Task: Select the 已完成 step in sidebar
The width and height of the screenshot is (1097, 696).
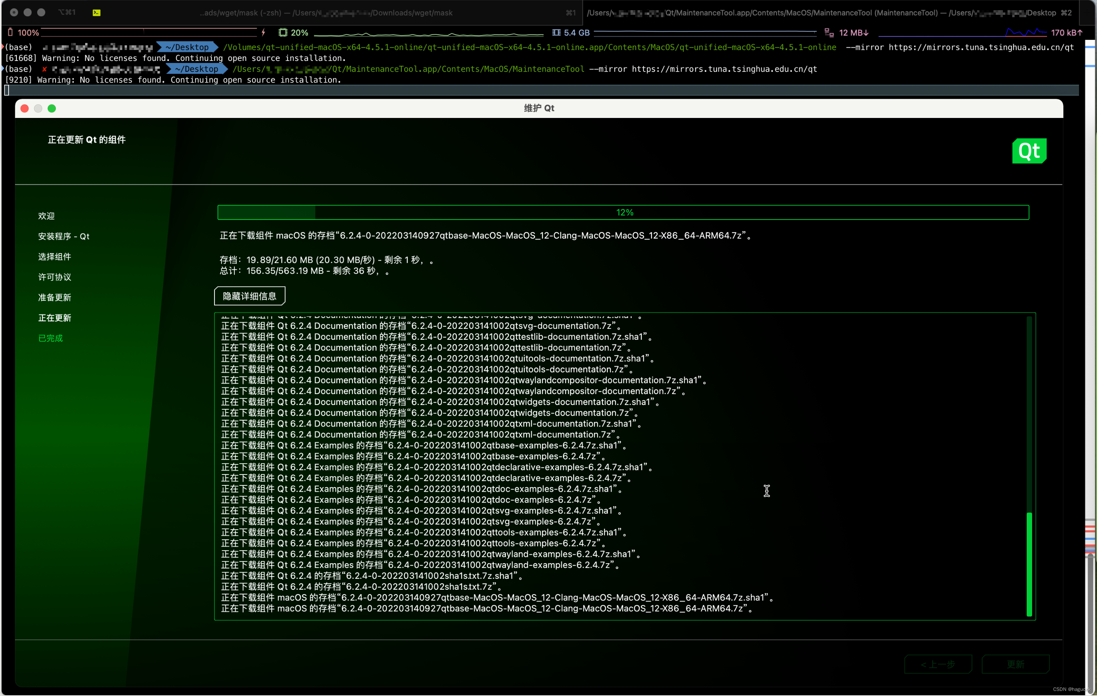Action: tap(50, 338)
